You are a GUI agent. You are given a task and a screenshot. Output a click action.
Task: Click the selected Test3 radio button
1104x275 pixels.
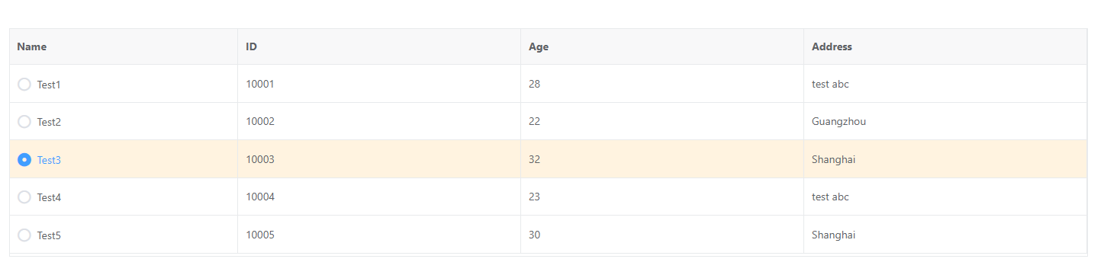coord(24,160)
